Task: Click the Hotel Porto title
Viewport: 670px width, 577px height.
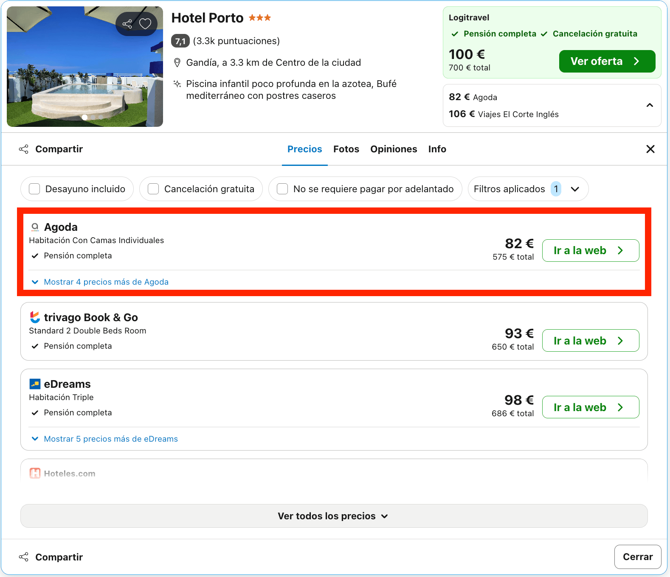Action: pyautogui.click(x=207, y=18)
